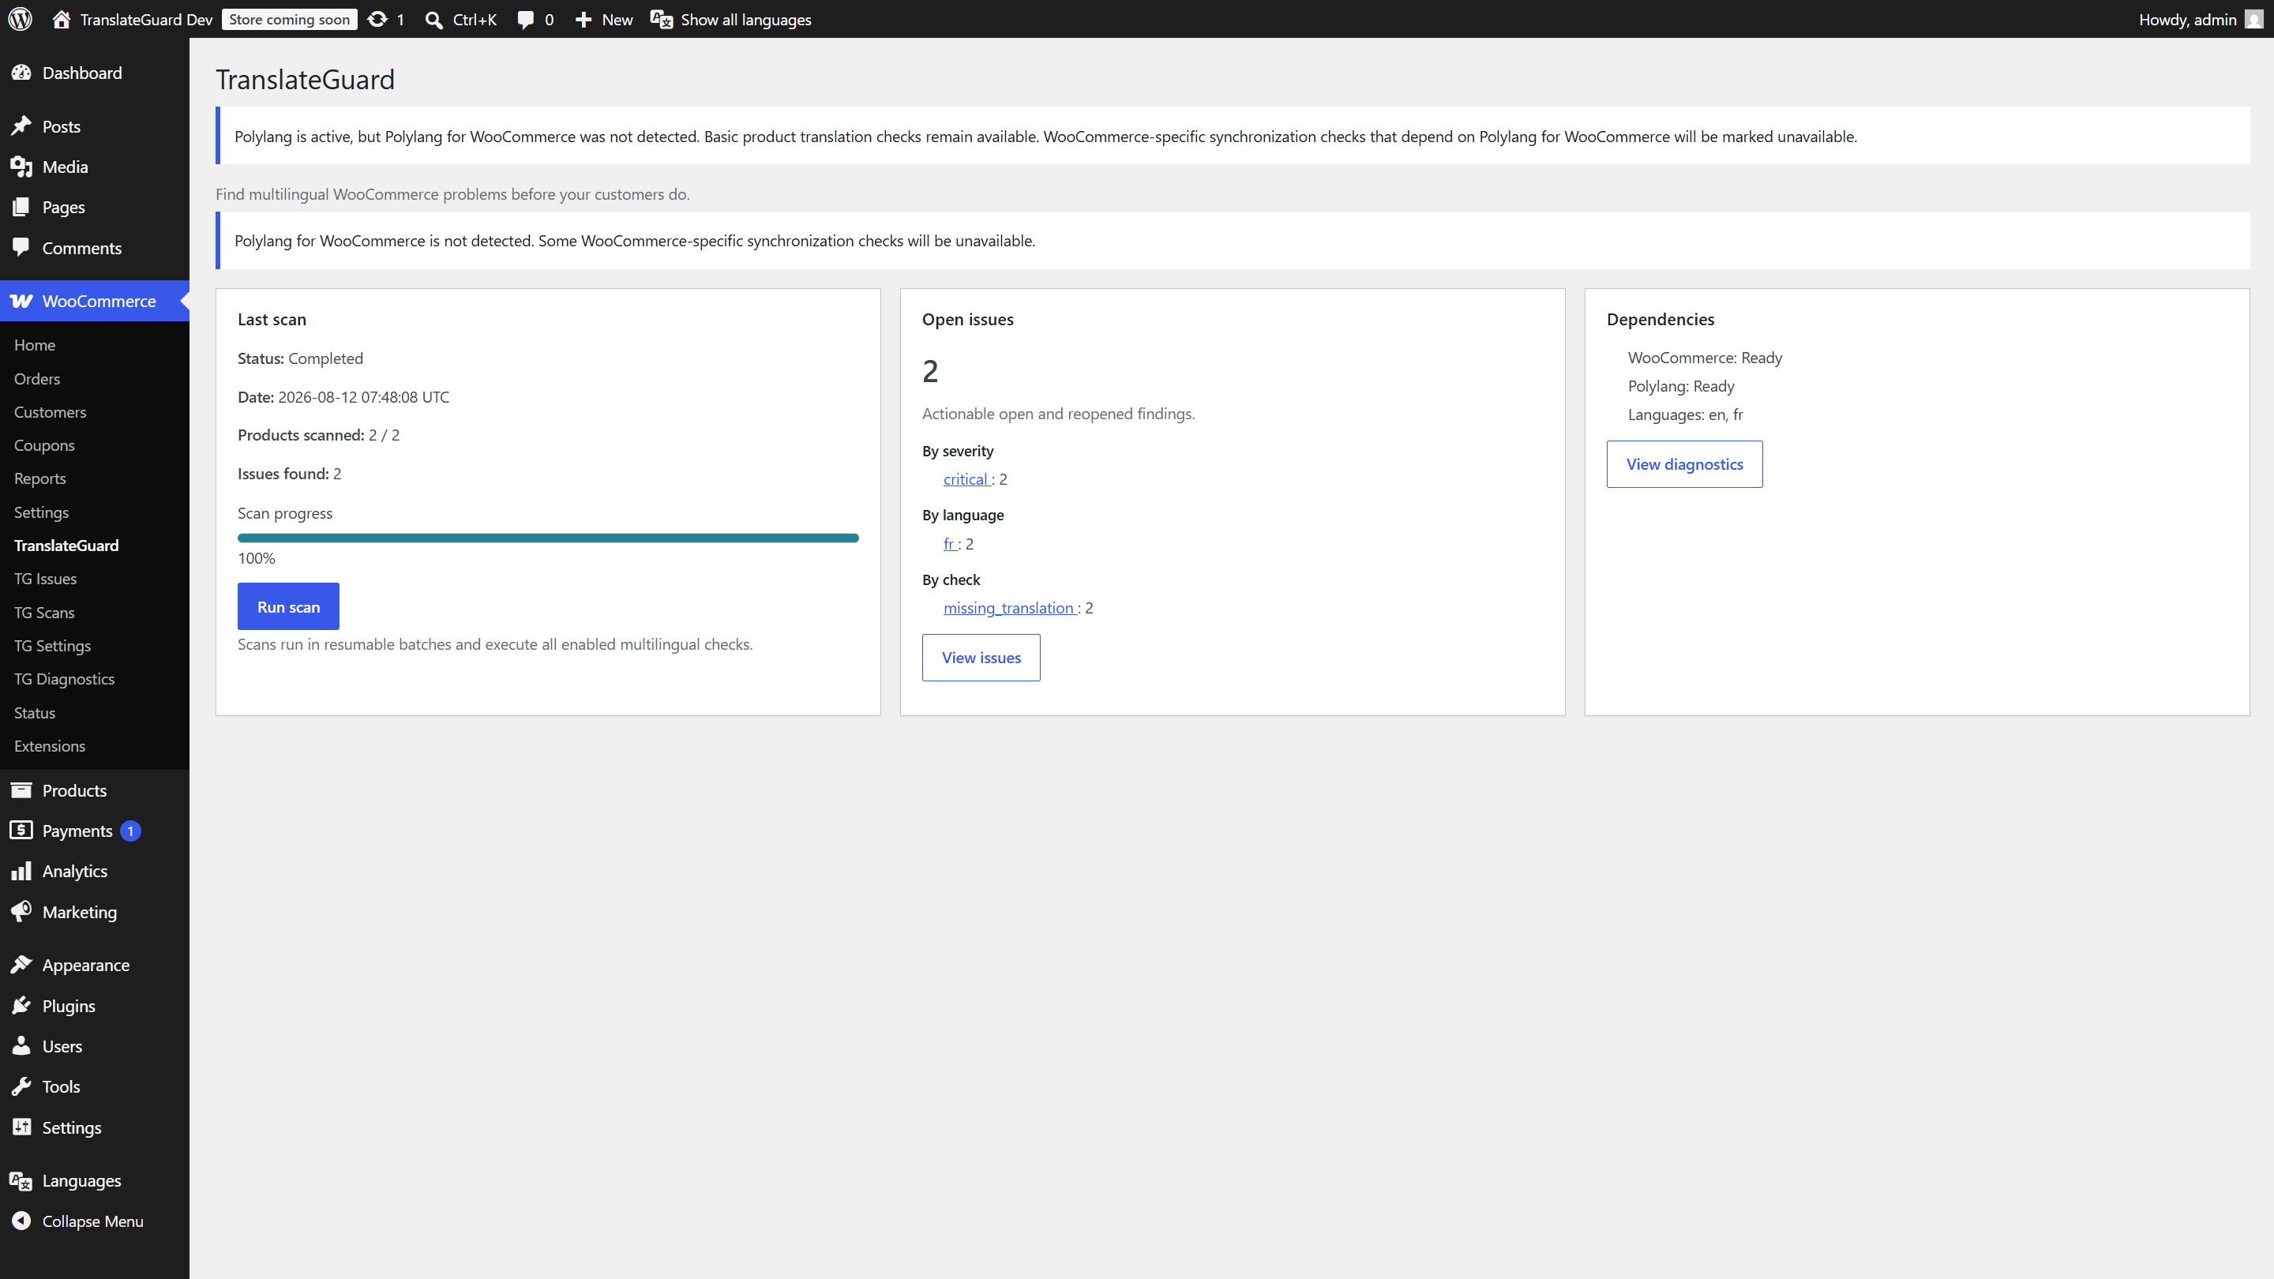Screen dimensions: 2274x1279
Task: Click the Appearance brush icon
Action: [21, 965]
